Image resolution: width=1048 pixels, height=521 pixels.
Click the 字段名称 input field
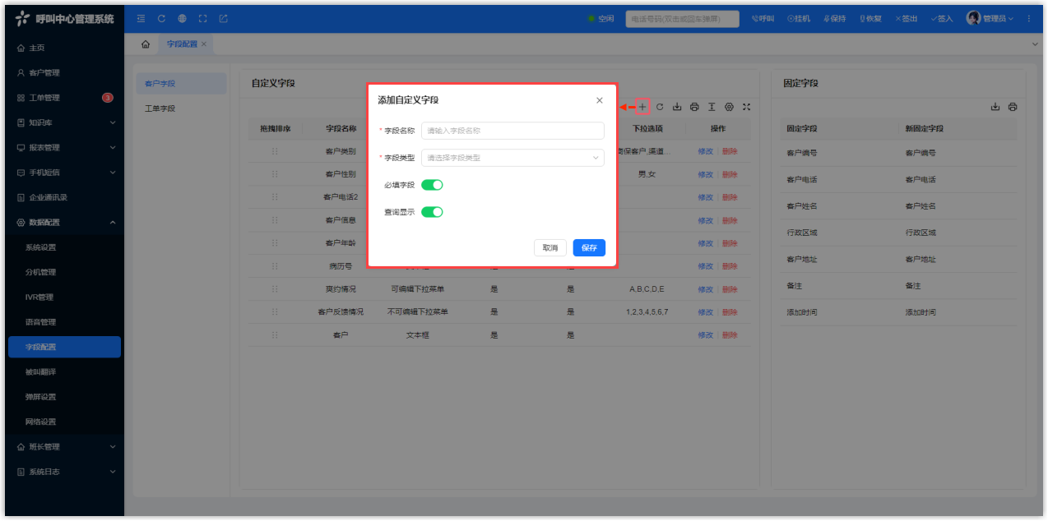pyautogui.click(x=512, y=131)
